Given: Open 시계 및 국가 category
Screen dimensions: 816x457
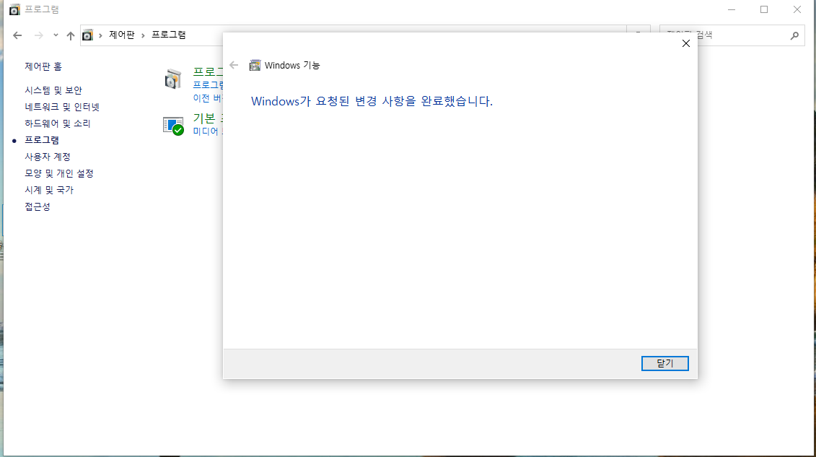Looking at the screenshot, I should pos(49,190).
